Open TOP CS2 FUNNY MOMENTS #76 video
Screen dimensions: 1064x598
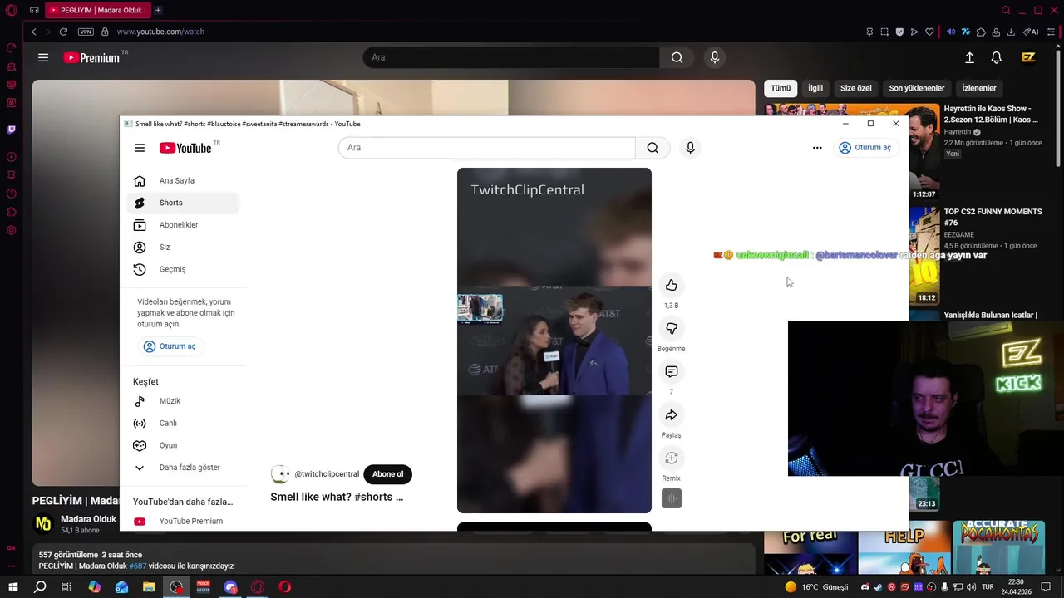[993, 217]
